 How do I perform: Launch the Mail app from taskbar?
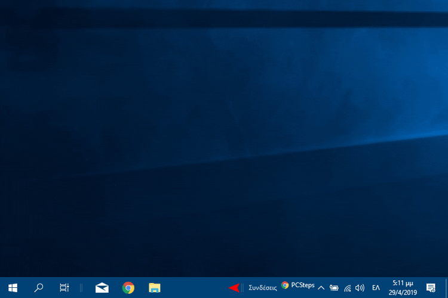point(102,288)
